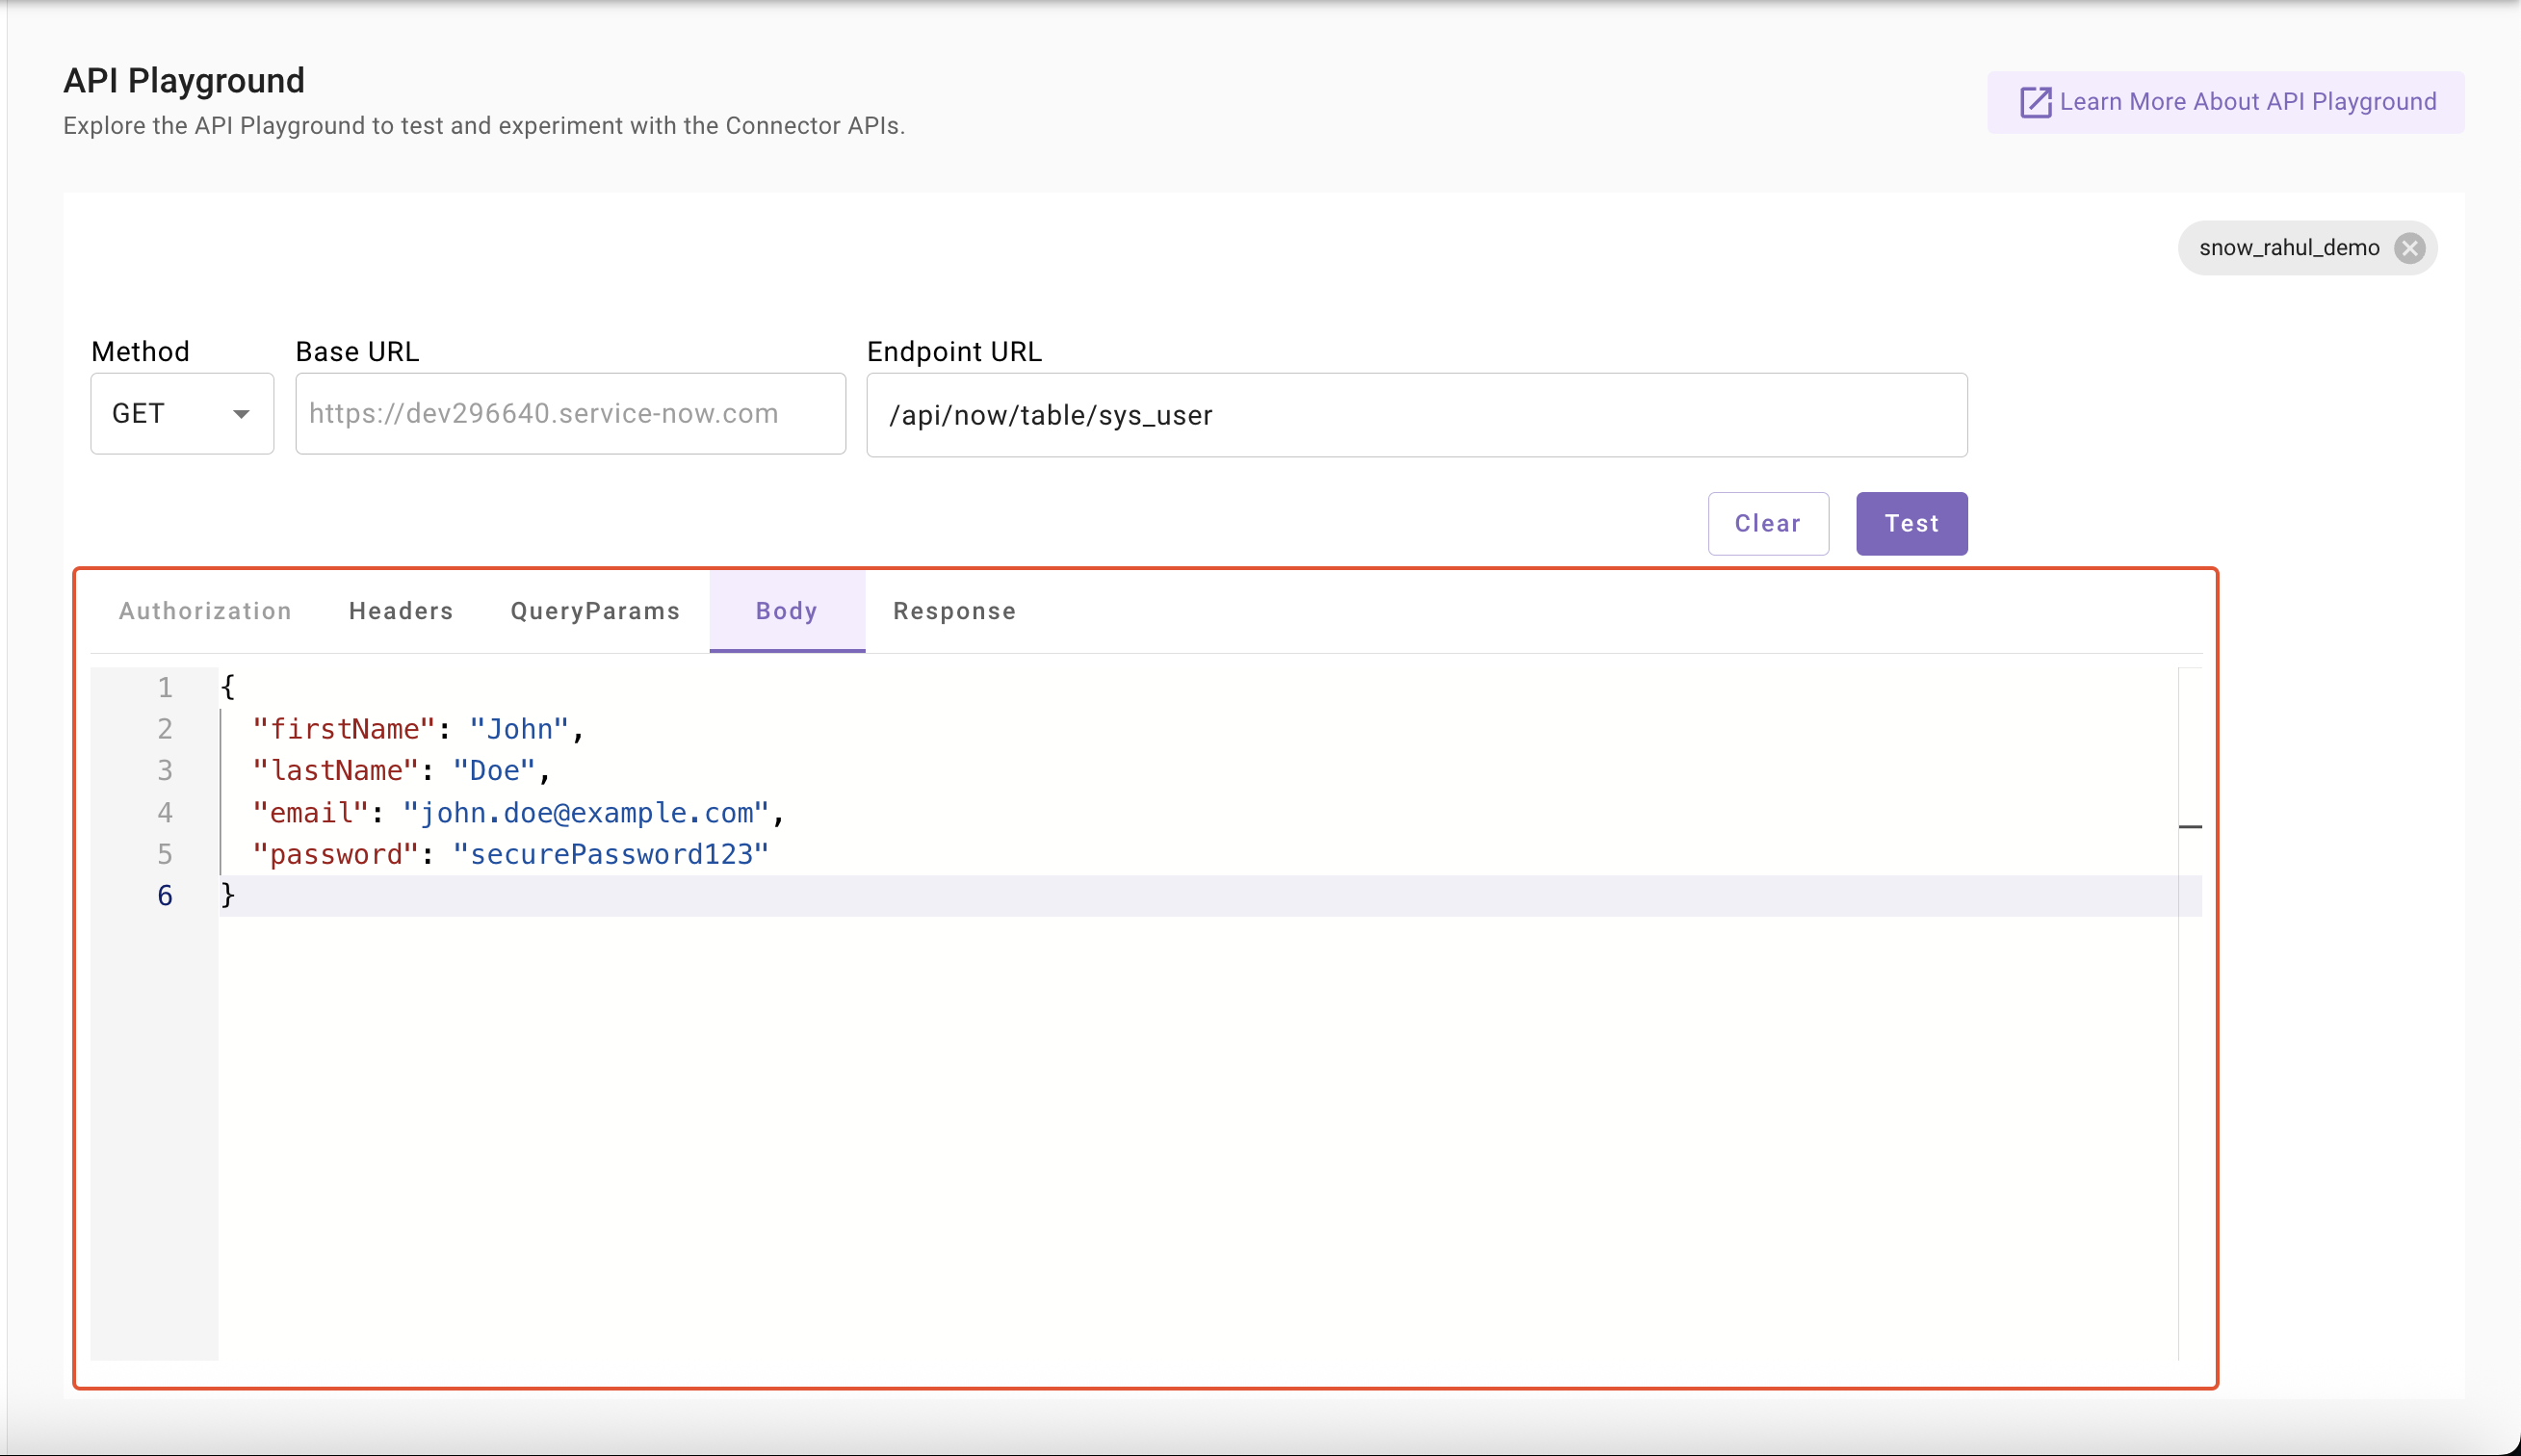Image resolution: width=2521 pixels, height=1456 pixels.
Task: Click the editor overview ruler marker at right
Action: coord(2190,827)
